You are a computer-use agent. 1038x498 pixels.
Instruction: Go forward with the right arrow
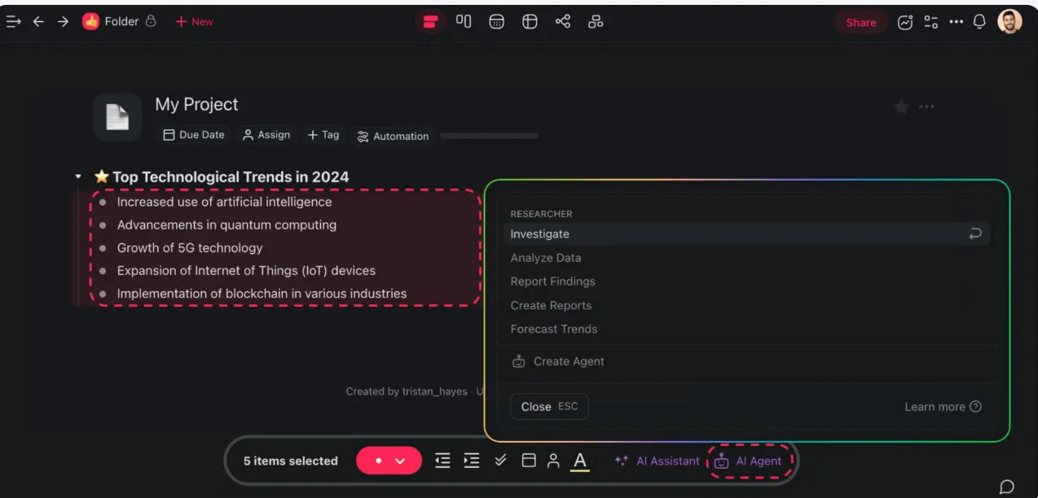63,22
